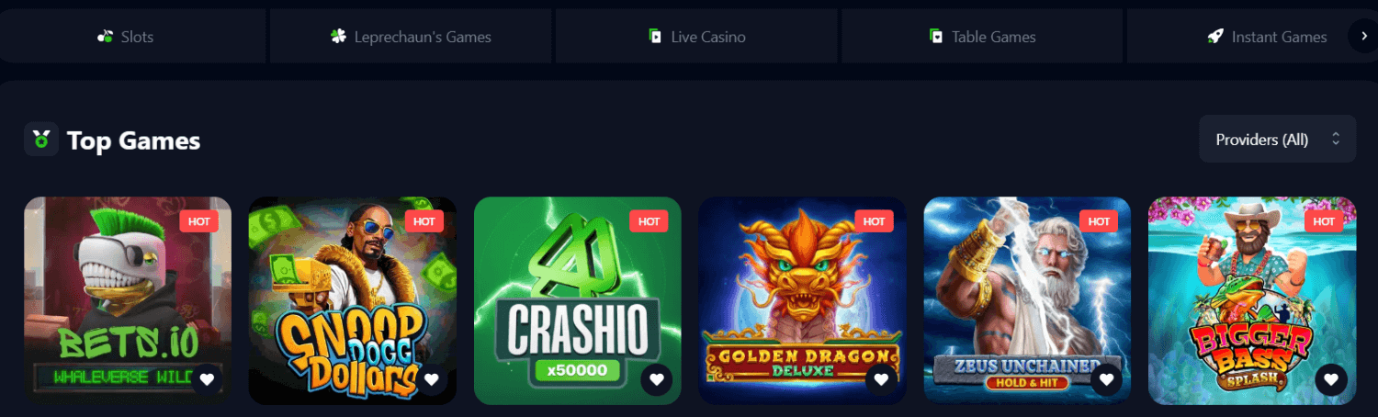Open Instant Games with rocket icon
Screen dimensions: 1378x417
pyautogui.click(x=1268, y=37)
